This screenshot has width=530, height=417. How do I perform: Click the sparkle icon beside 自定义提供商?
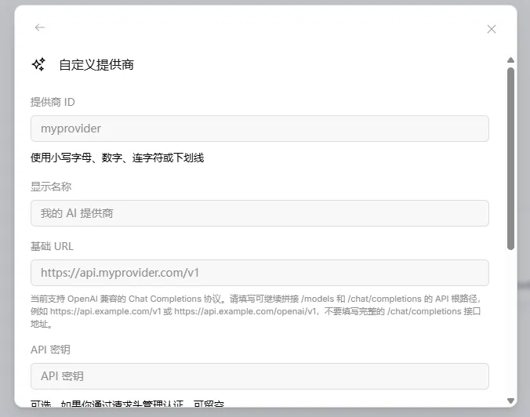(x=38, y=64)
